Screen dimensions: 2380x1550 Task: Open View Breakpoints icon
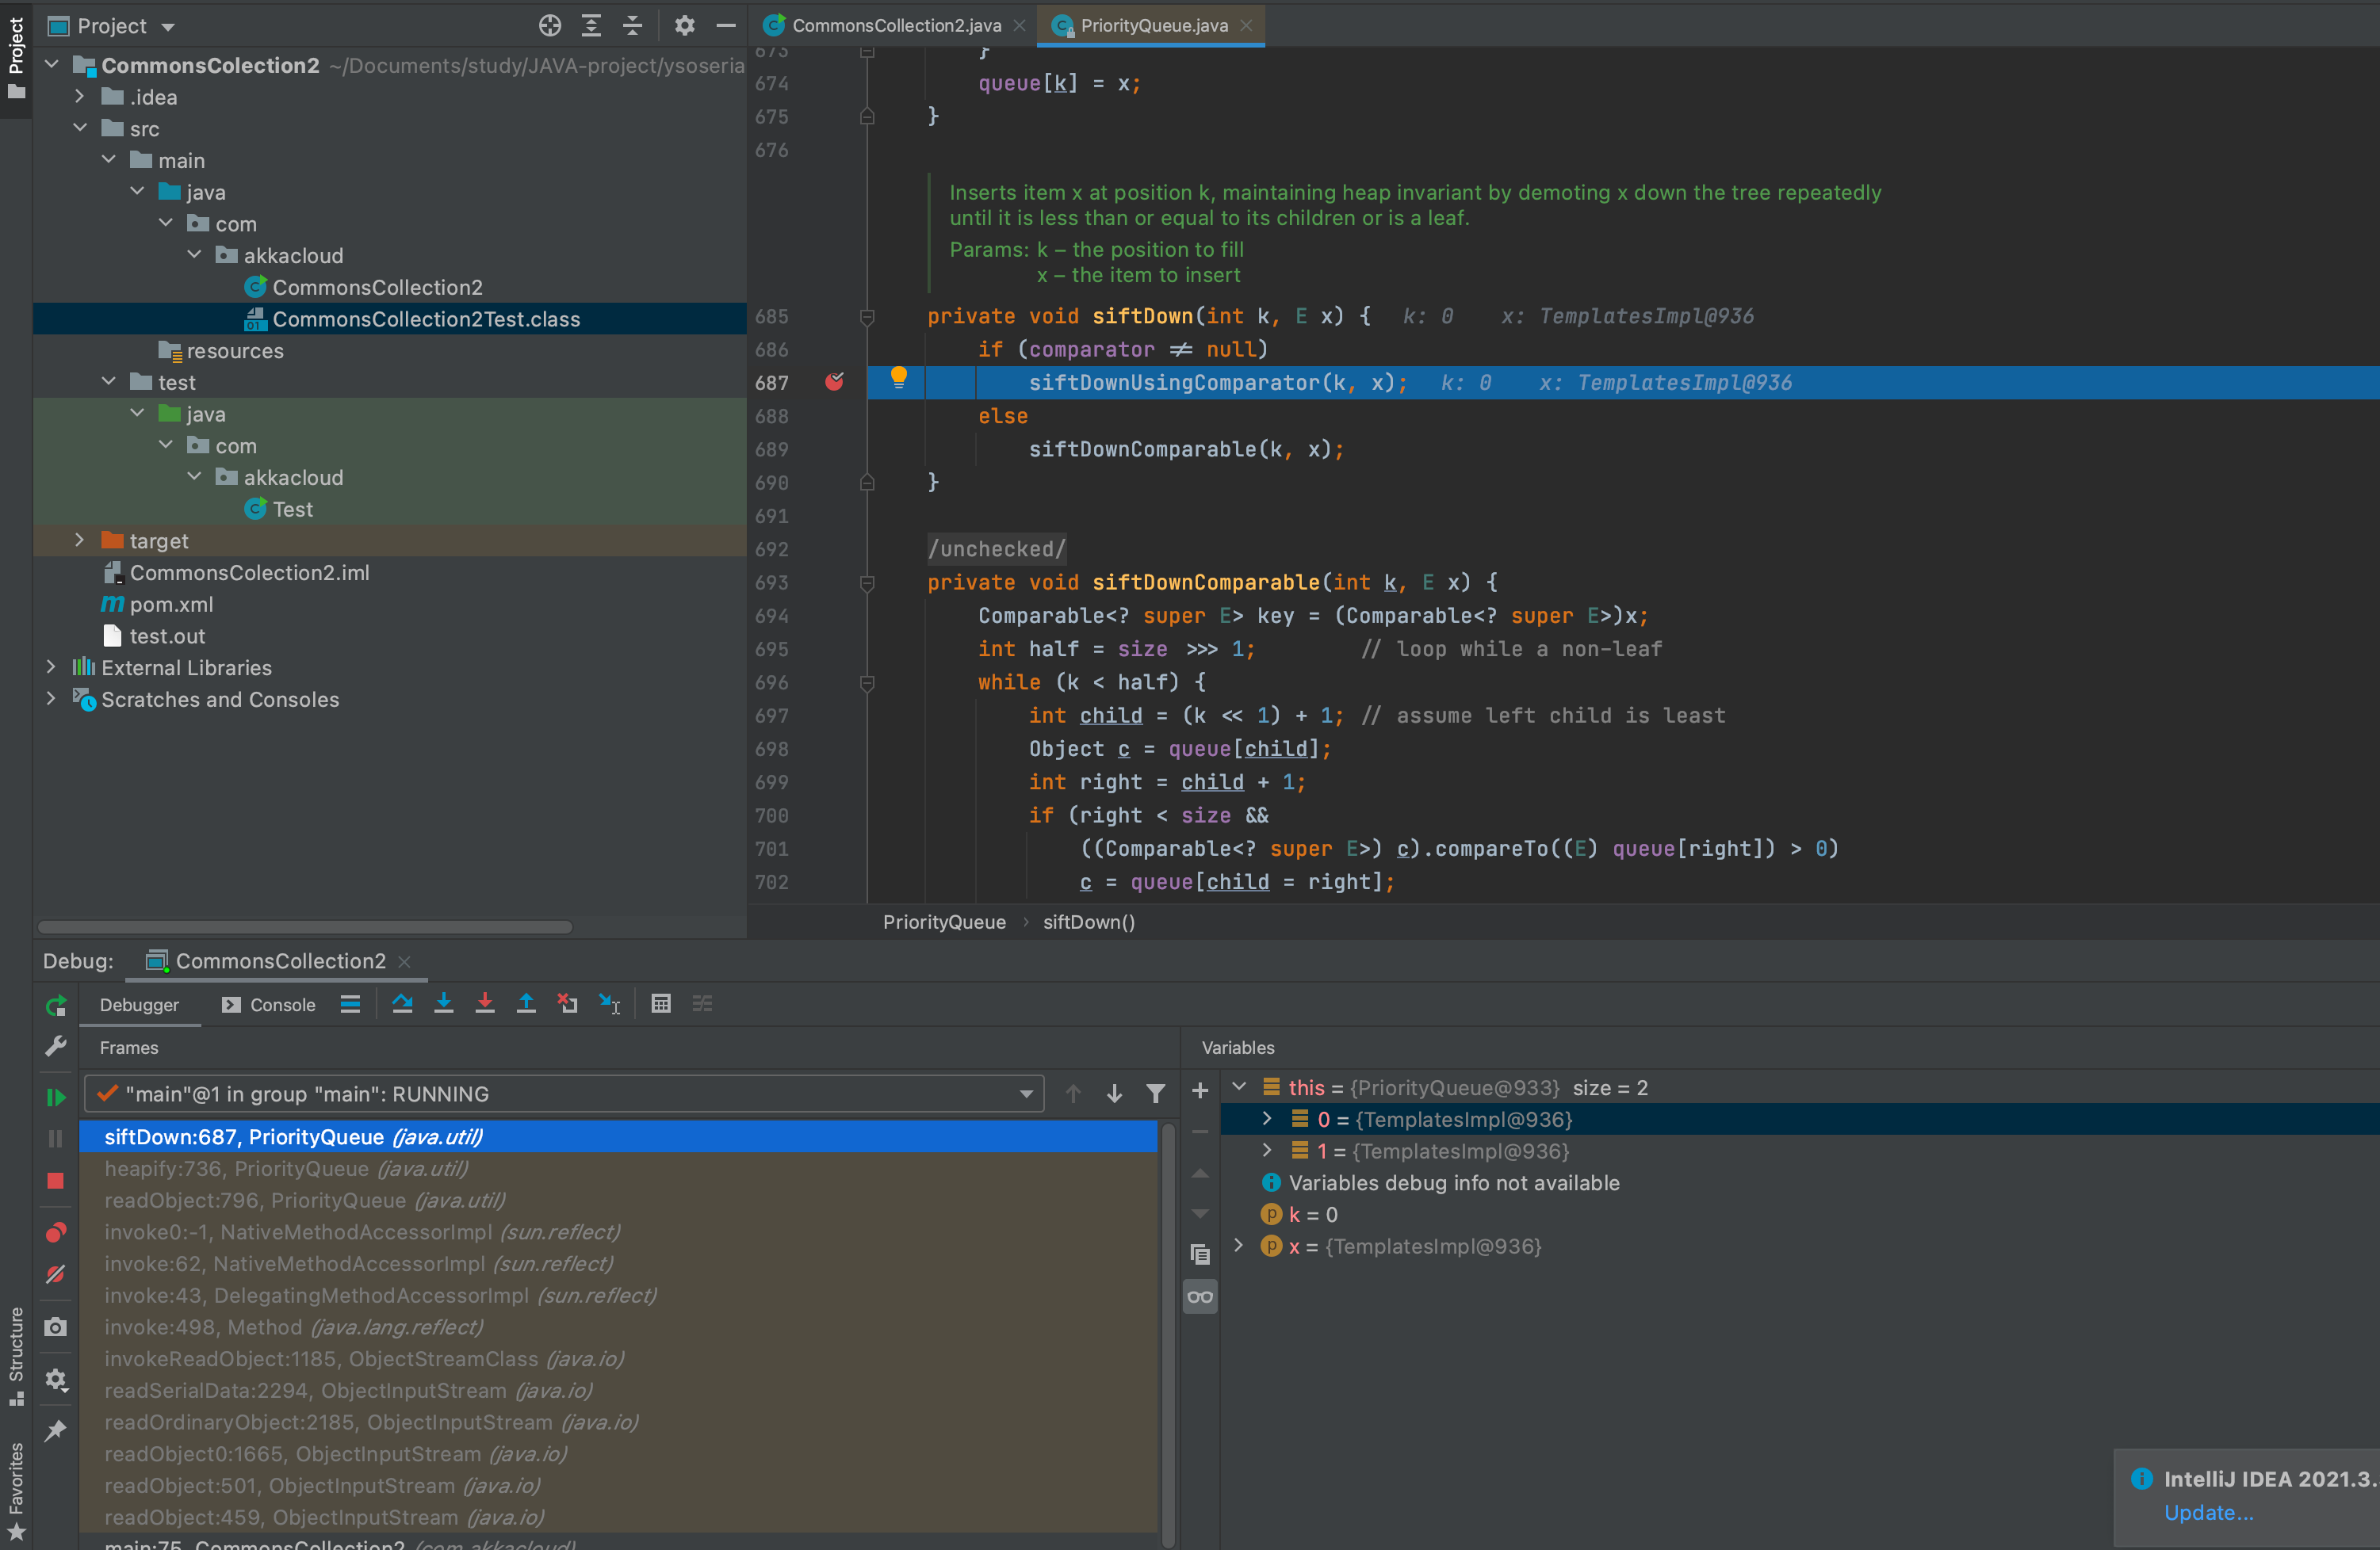pos(56,1232)
